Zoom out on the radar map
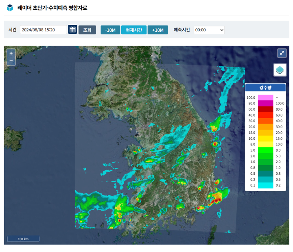Image resolution: width=293 pixels, height=252 pixels. [x=11, y=61]
